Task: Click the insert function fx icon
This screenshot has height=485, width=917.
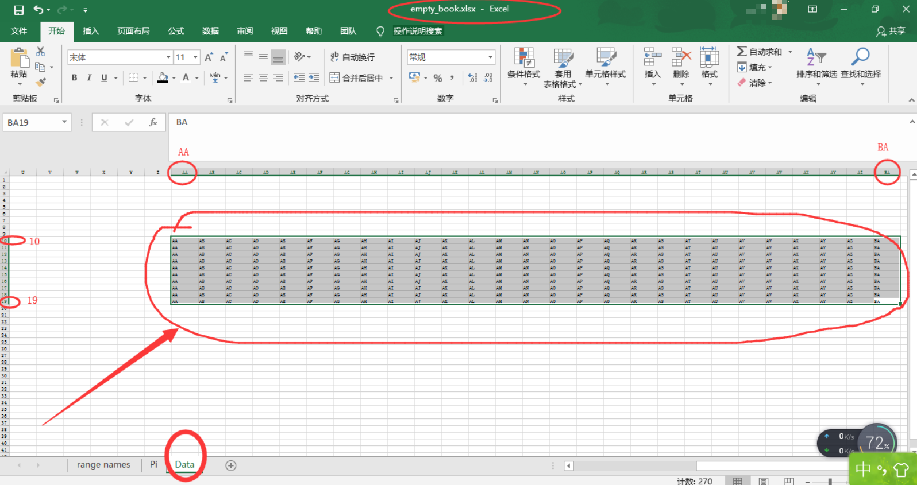Action: [153, 122]
